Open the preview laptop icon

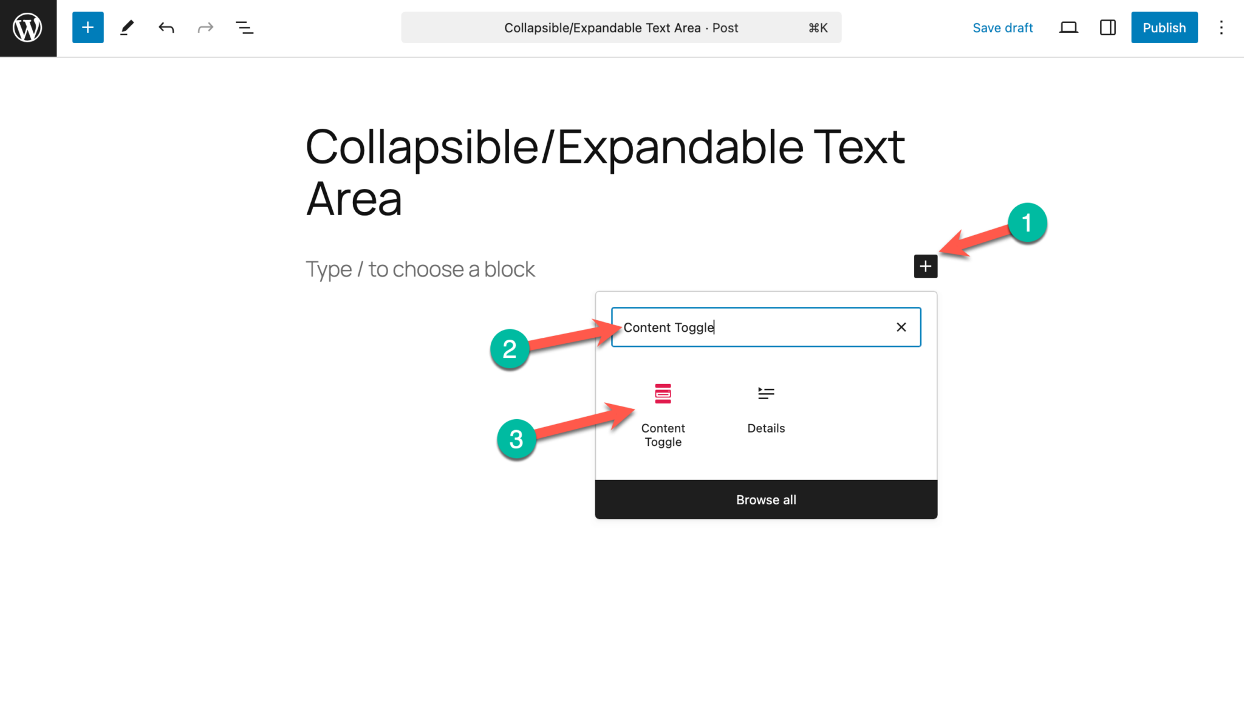click(1068, 27)
